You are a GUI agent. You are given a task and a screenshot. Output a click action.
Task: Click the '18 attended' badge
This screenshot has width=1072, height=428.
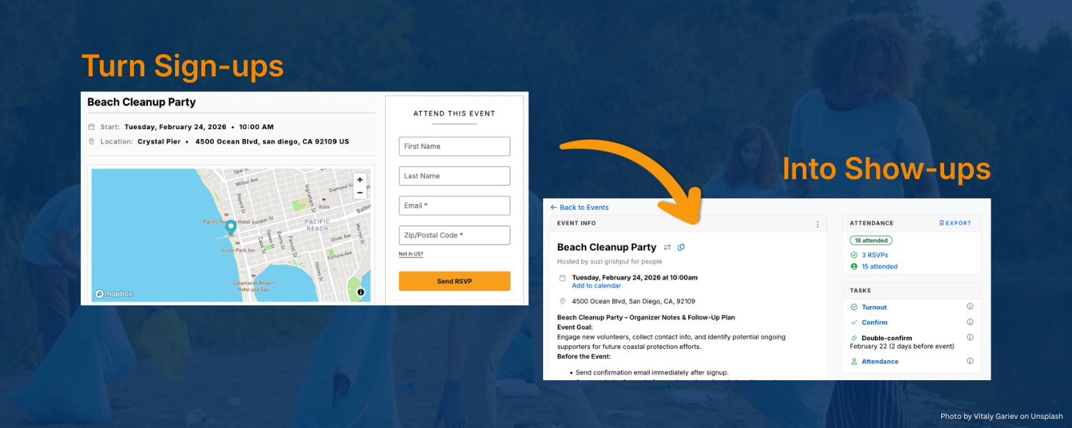pos(870,240)
